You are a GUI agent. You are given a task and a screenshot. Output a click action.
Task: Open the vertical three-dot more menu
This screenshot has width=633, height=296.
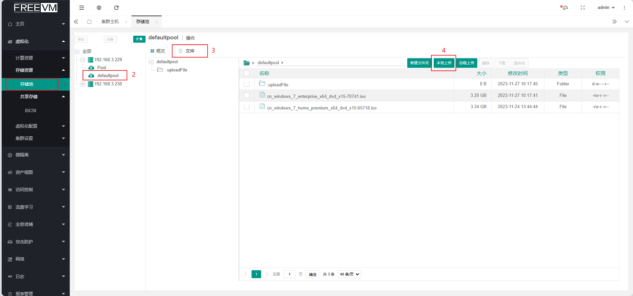pyautogui.click(x=624, y=8)
